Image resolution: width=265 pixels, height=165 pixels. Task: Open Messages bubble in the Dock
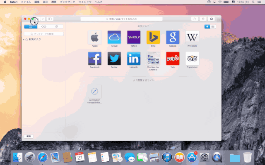click(x=130, y=157)
